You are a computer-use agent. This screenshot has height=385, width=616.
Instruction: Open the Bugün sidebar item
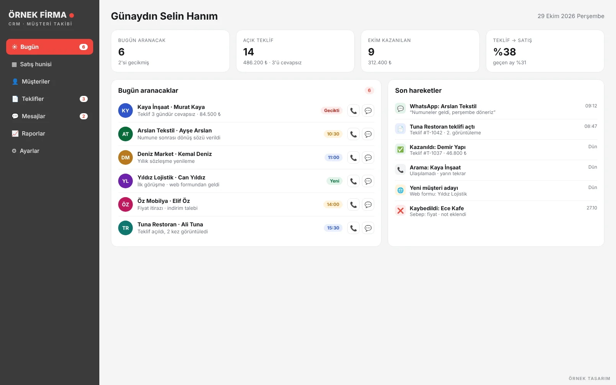coord(50,47)
